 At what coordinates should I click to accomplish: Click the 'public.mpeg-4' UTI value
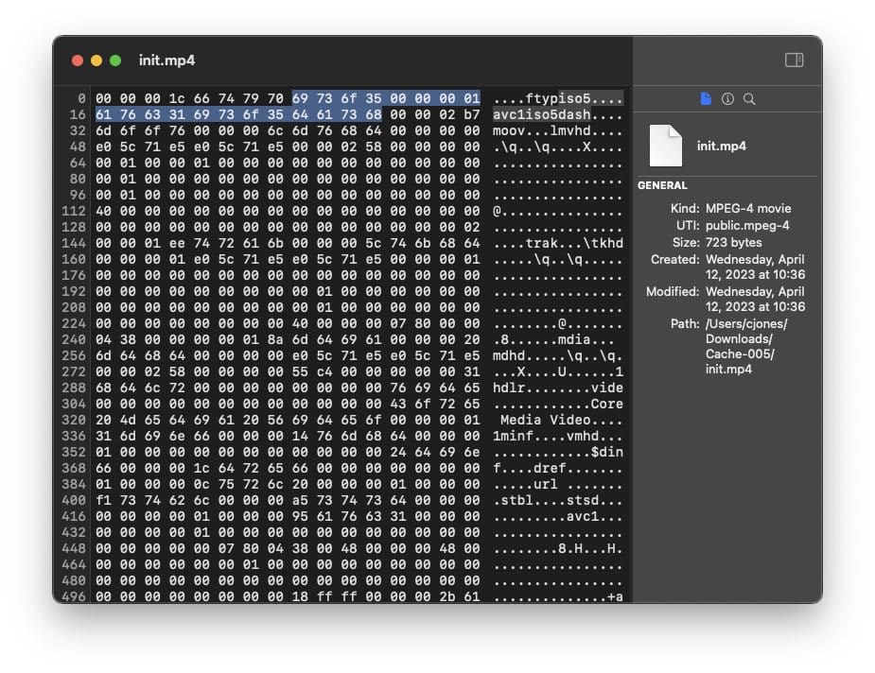(746, 225)
